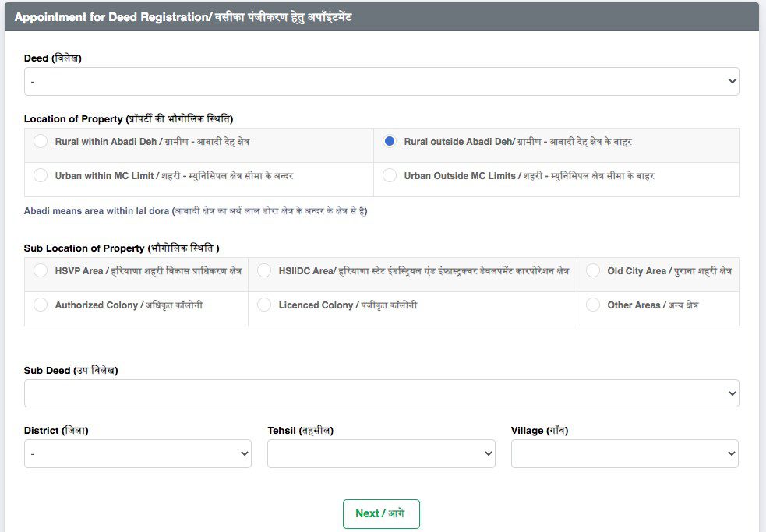Expand the District dropdown list
This screenshot has height=532, width=766.
pyautogui.click(x=137, y=453)
